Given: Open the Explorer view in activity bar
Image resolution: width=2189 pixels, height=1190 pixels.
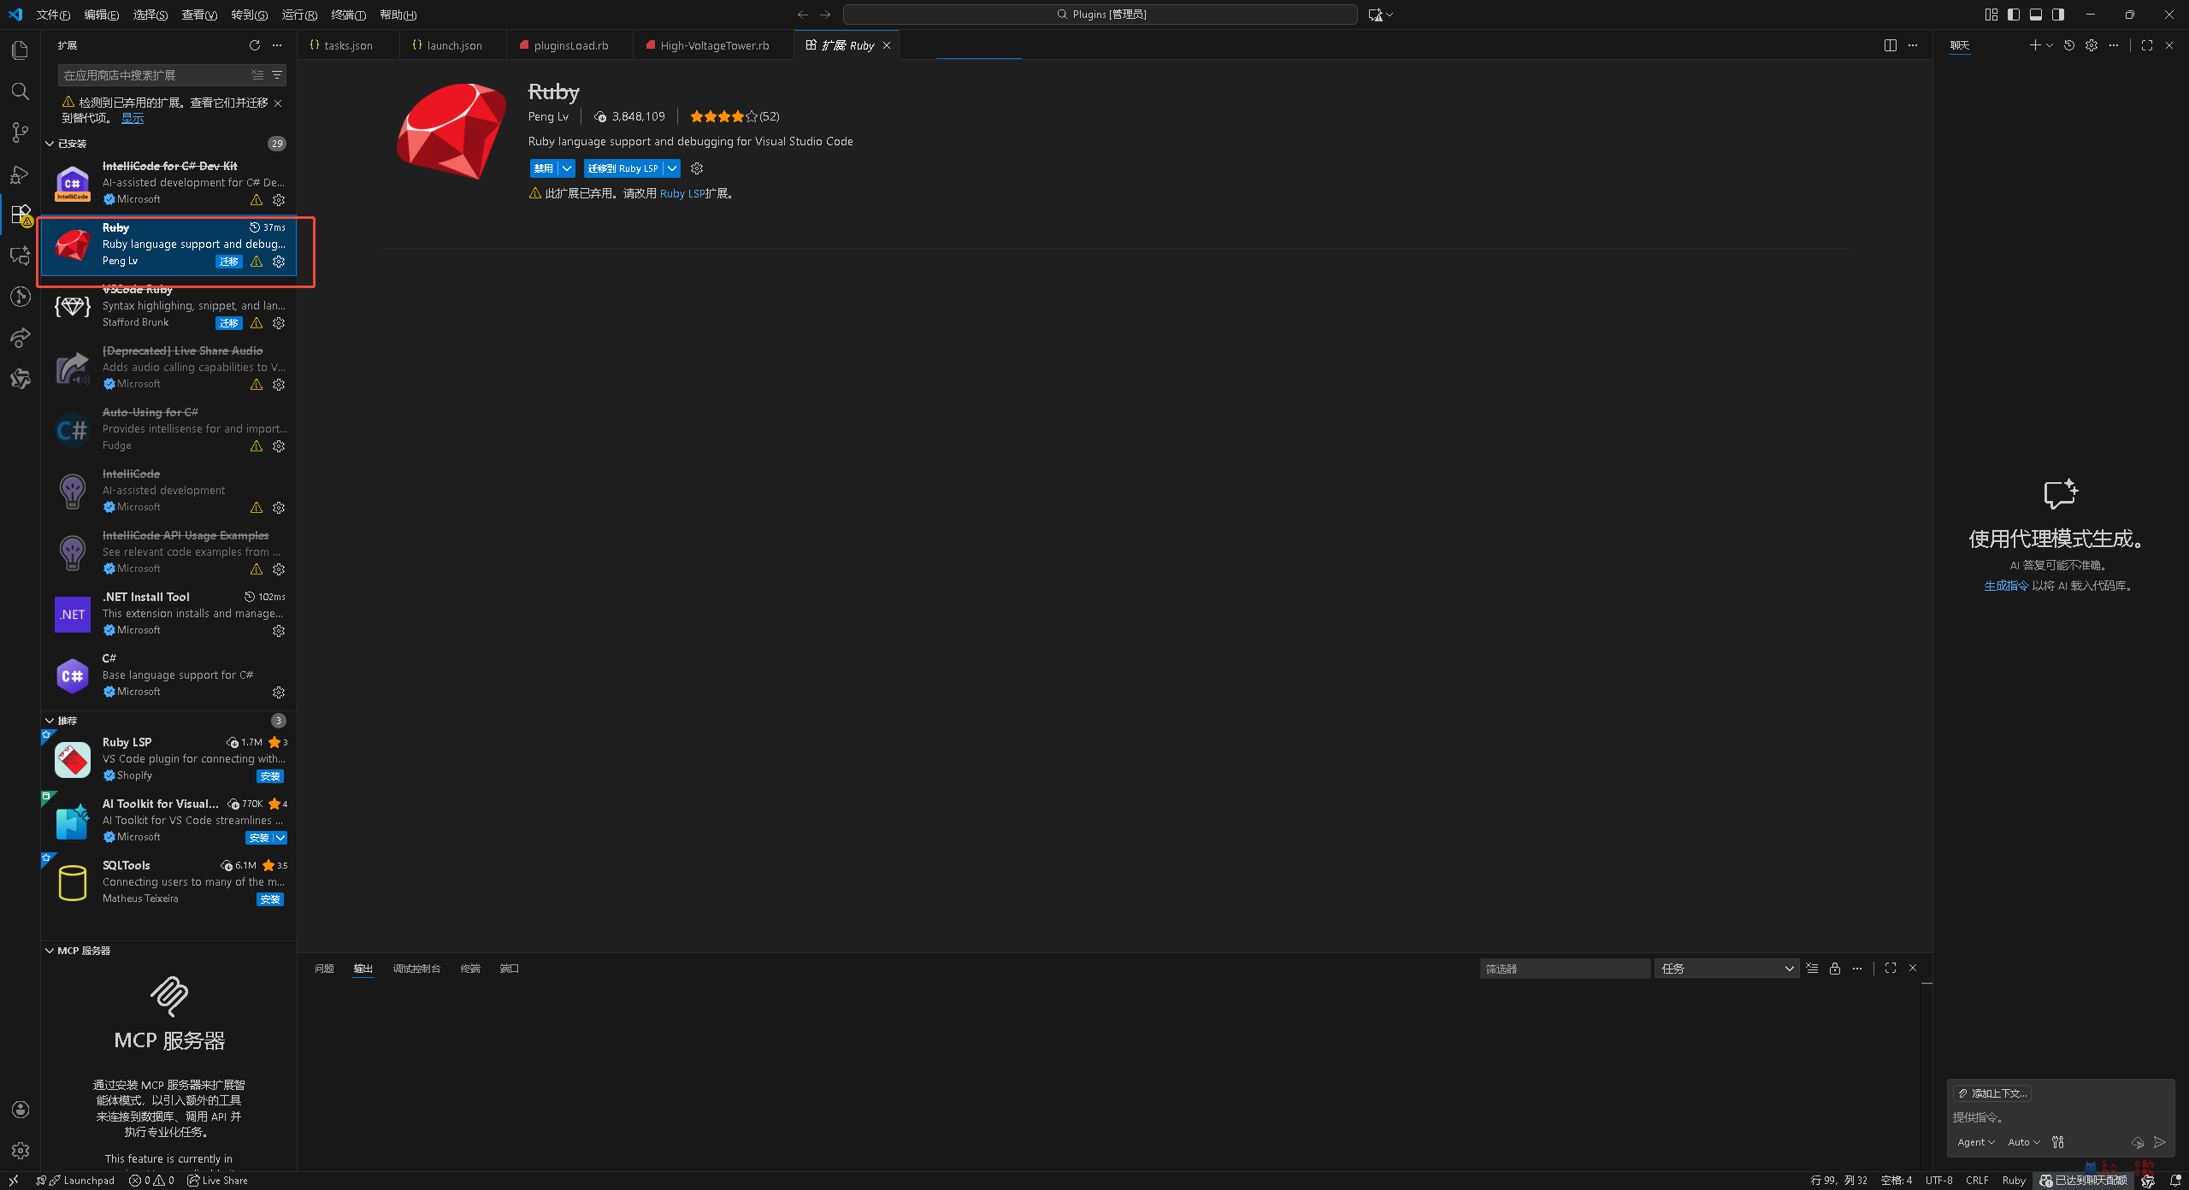Looking at the screenshot, I should (x=20, y=50).
